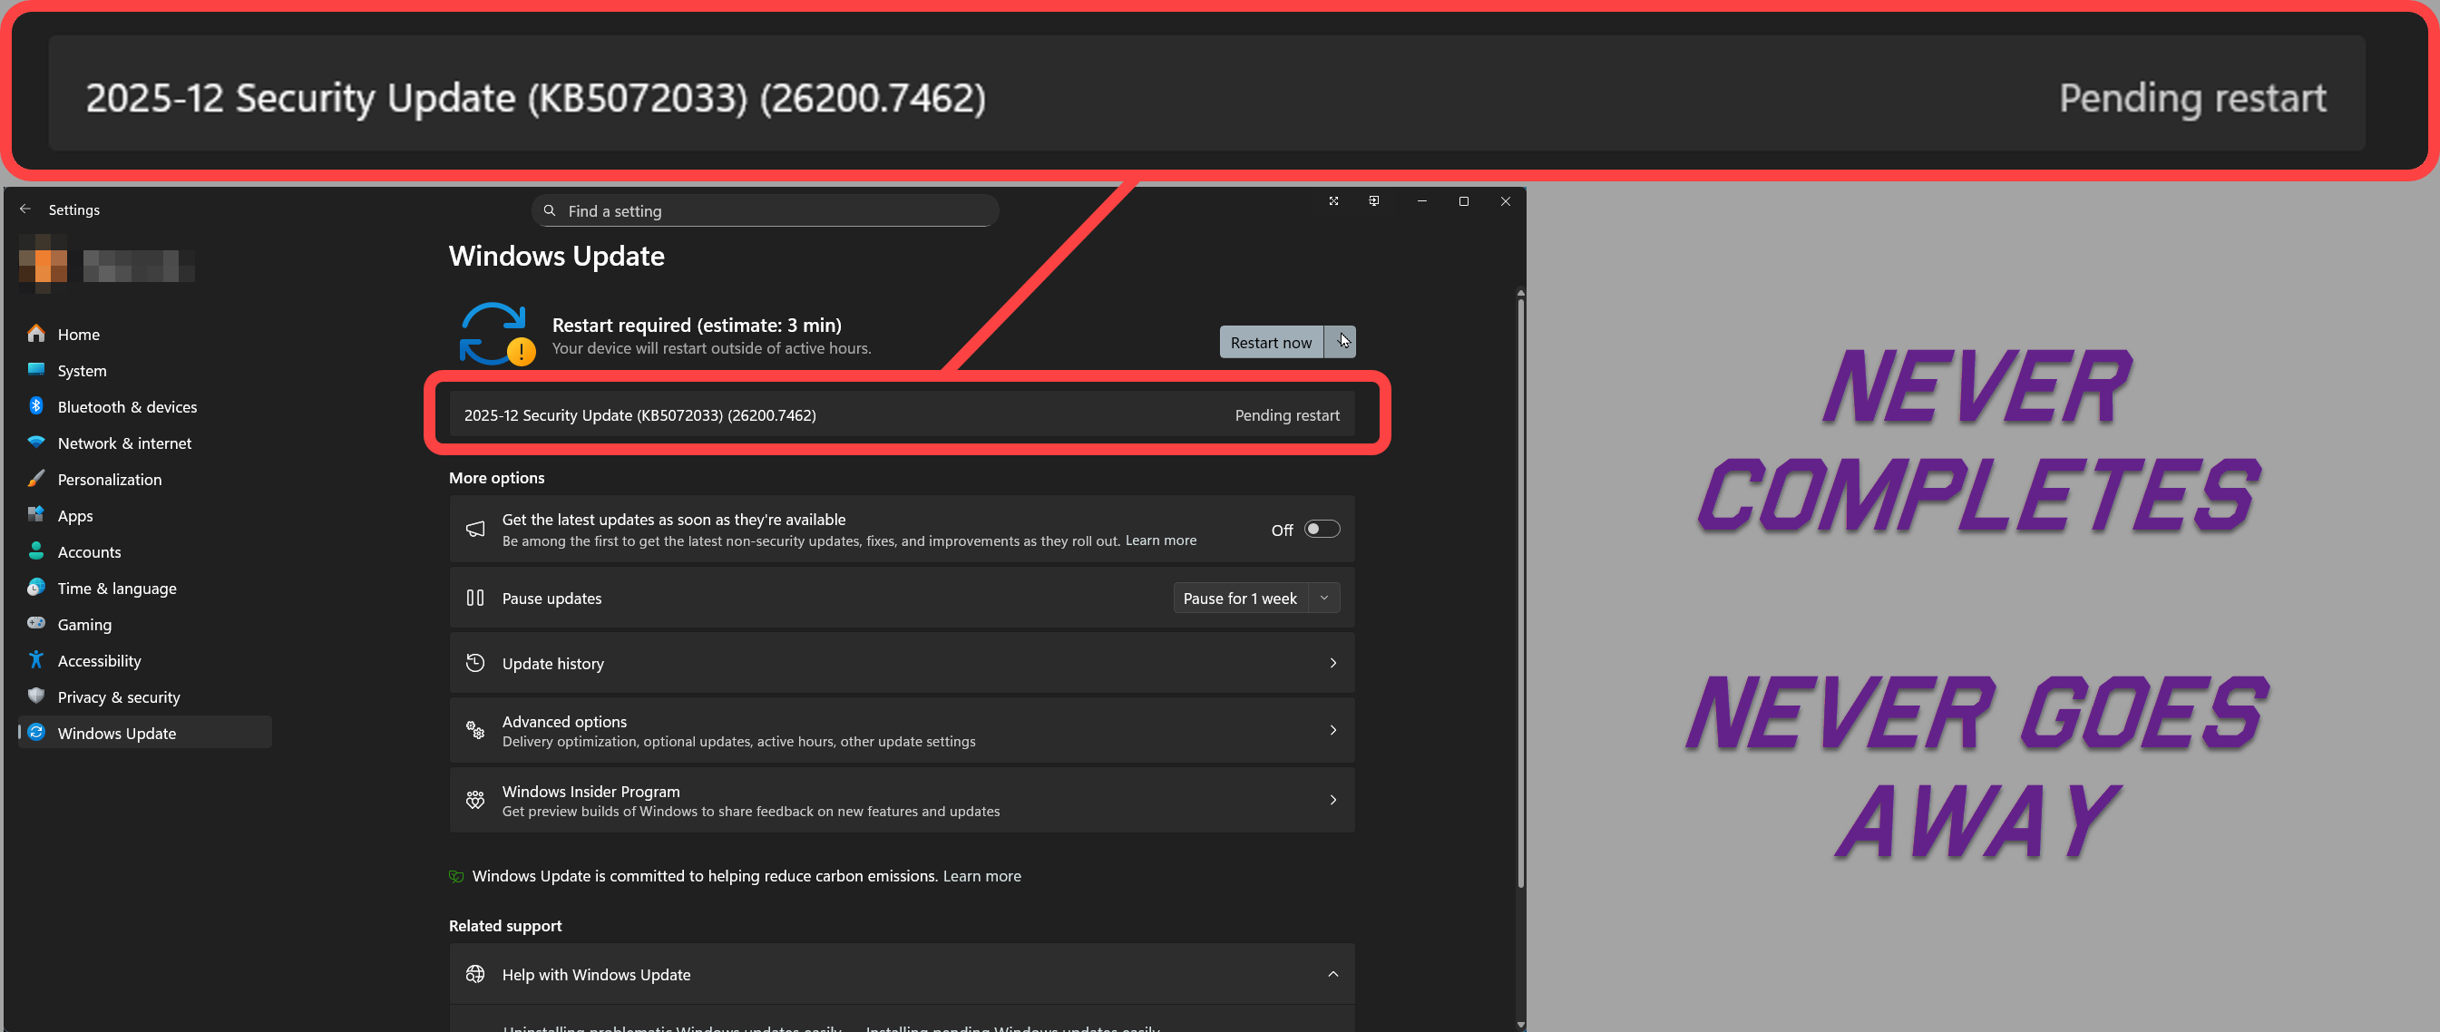Screen dimensions: 2440x1032
Task: Click the Advanced options gears icon
Action: coord(475,730)
